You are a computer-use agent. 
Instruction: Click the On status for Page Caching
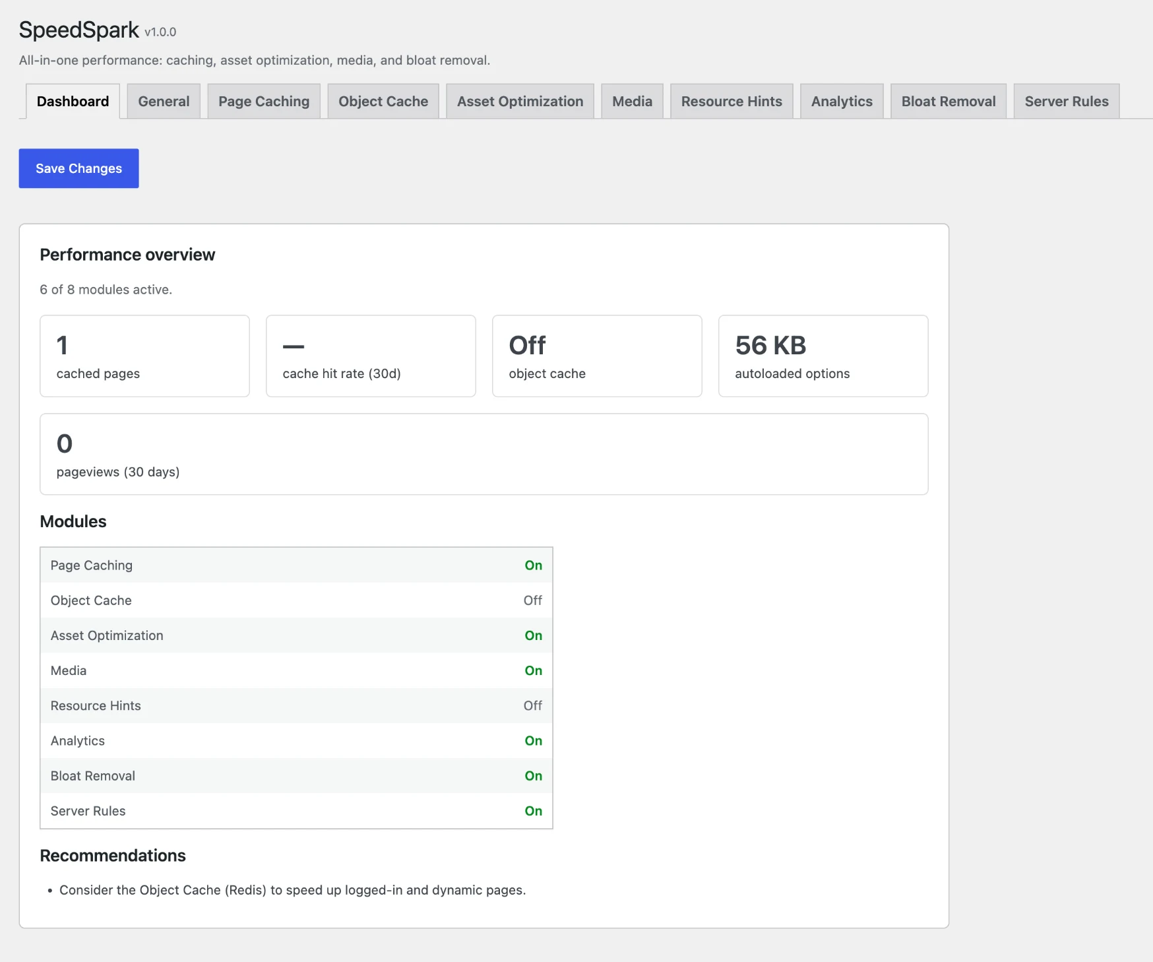[x=533, y=565]
